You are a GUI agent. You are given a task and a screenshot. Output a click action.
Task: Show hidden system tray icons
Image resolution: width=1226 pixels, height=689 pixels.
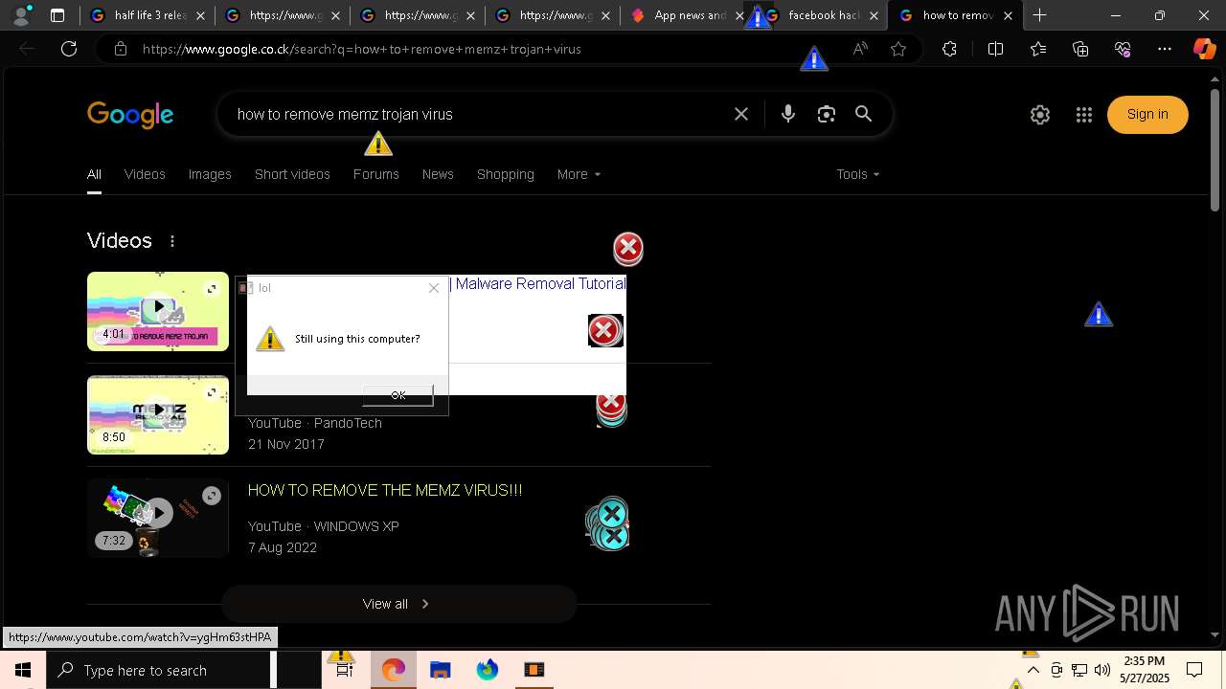point(1033,670)
